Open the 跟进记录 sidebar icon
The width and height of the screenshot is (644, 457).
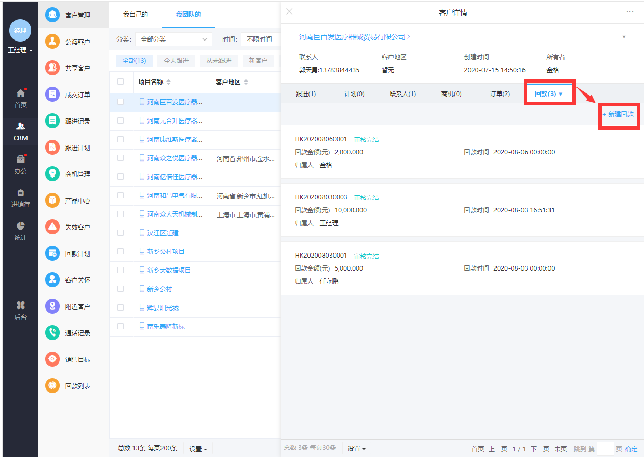point(52,120)
